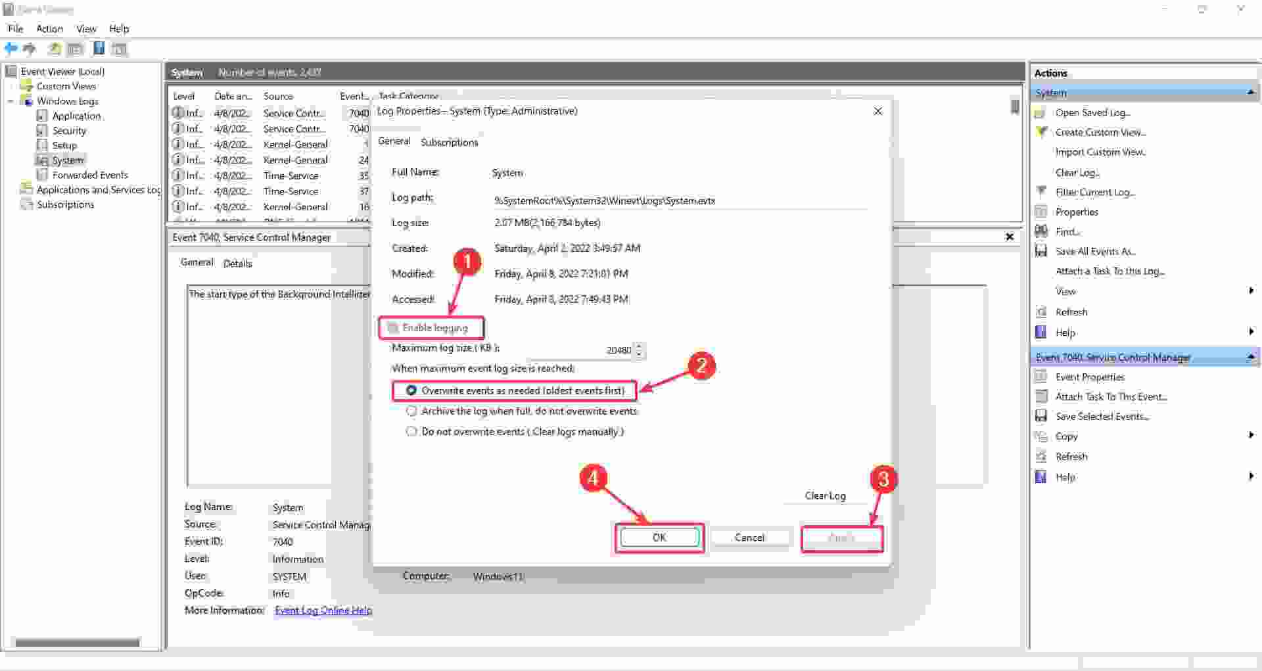Open the Event Log Online Help link
Screen dimensions: 1262x671
(x=323, y=610)
